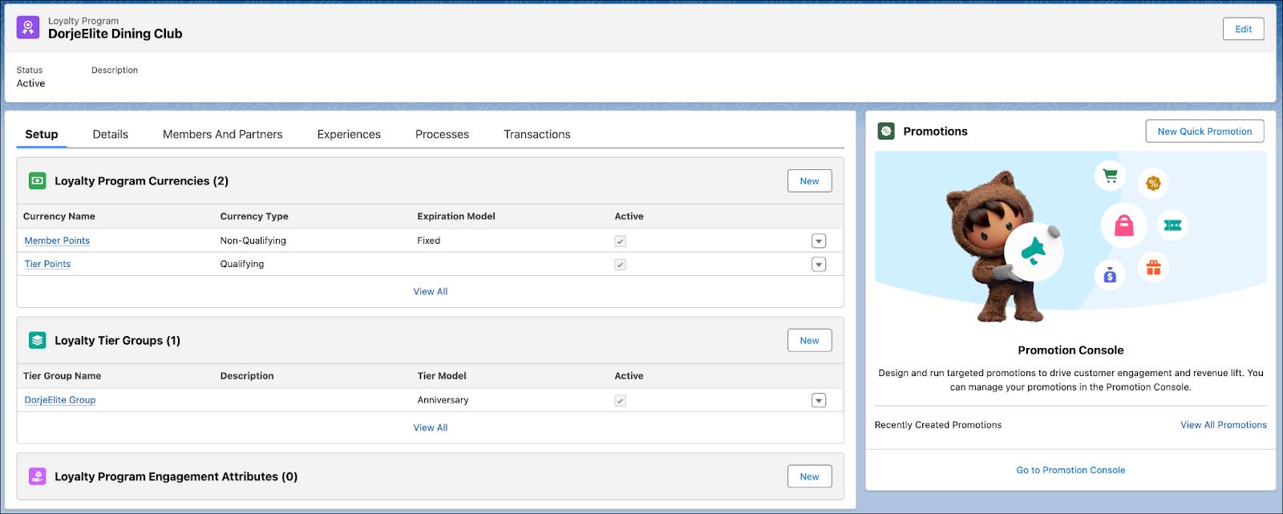Toggle Active checkbox for Tier Points
This screenshot has height=514, width=1283.
620,264
